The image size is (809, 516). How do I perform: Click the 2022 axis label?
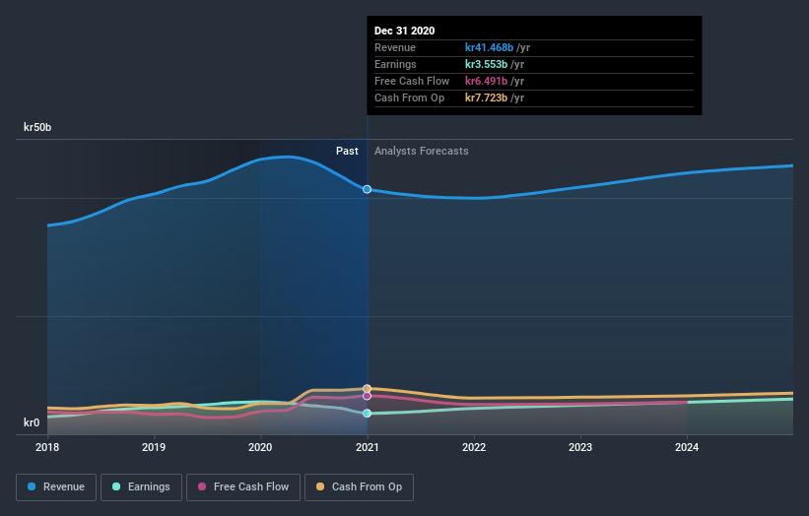pos(474,447)
